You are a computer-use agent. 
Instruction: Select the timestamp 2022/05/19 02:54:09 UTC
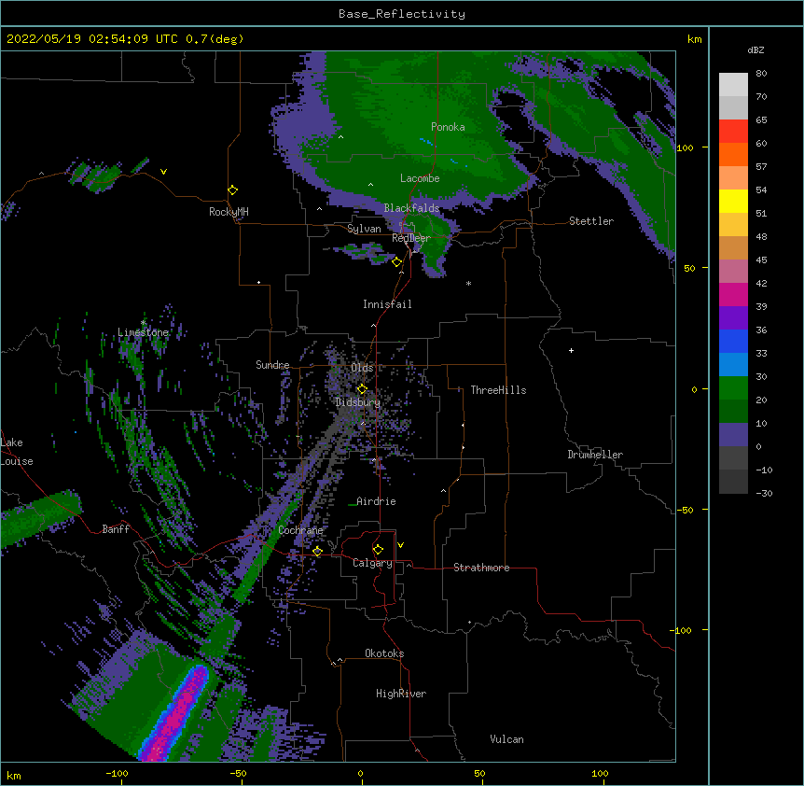point(92,39)
